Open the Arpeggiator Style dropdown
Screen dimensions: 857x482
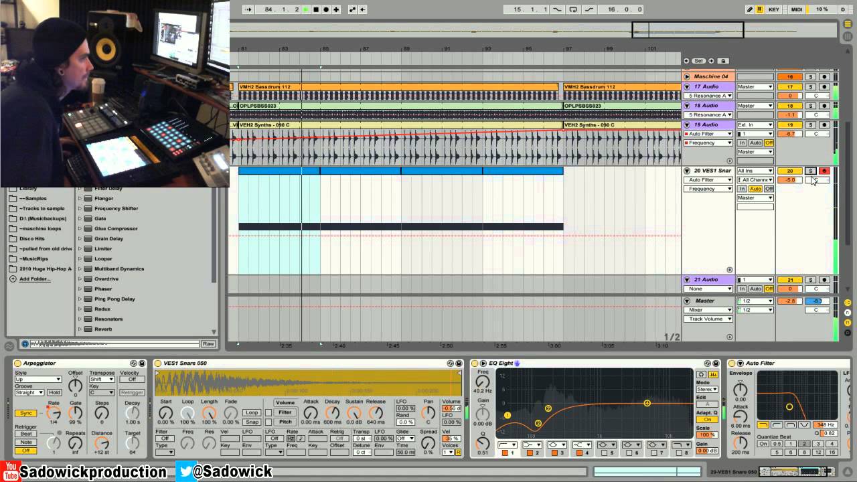(37, 380)
